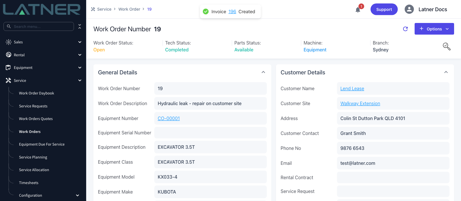
Task: Expand the Configuration submenu chevron
Action: (x=78, y=195)
